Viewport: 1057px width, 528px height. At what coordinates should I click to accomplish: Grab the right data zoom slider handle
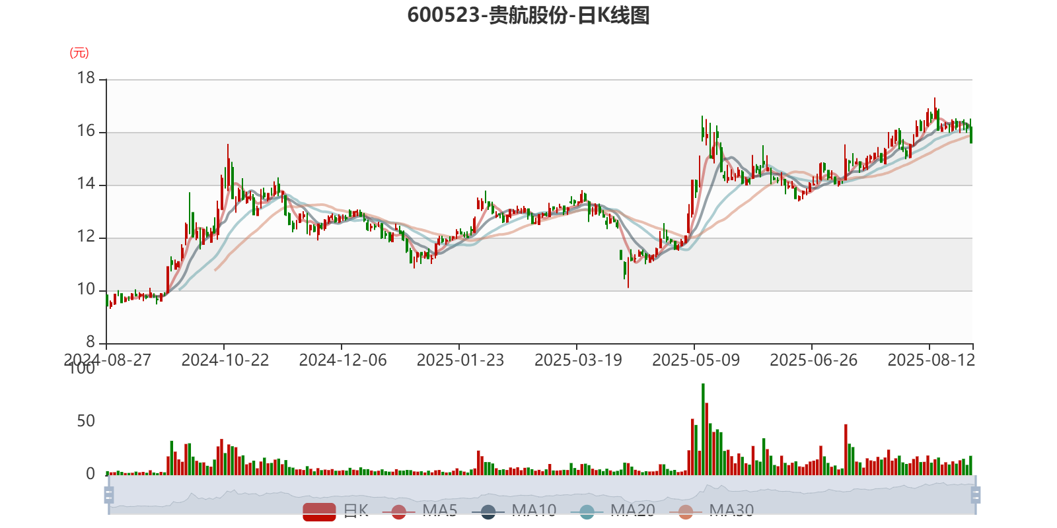976,495
